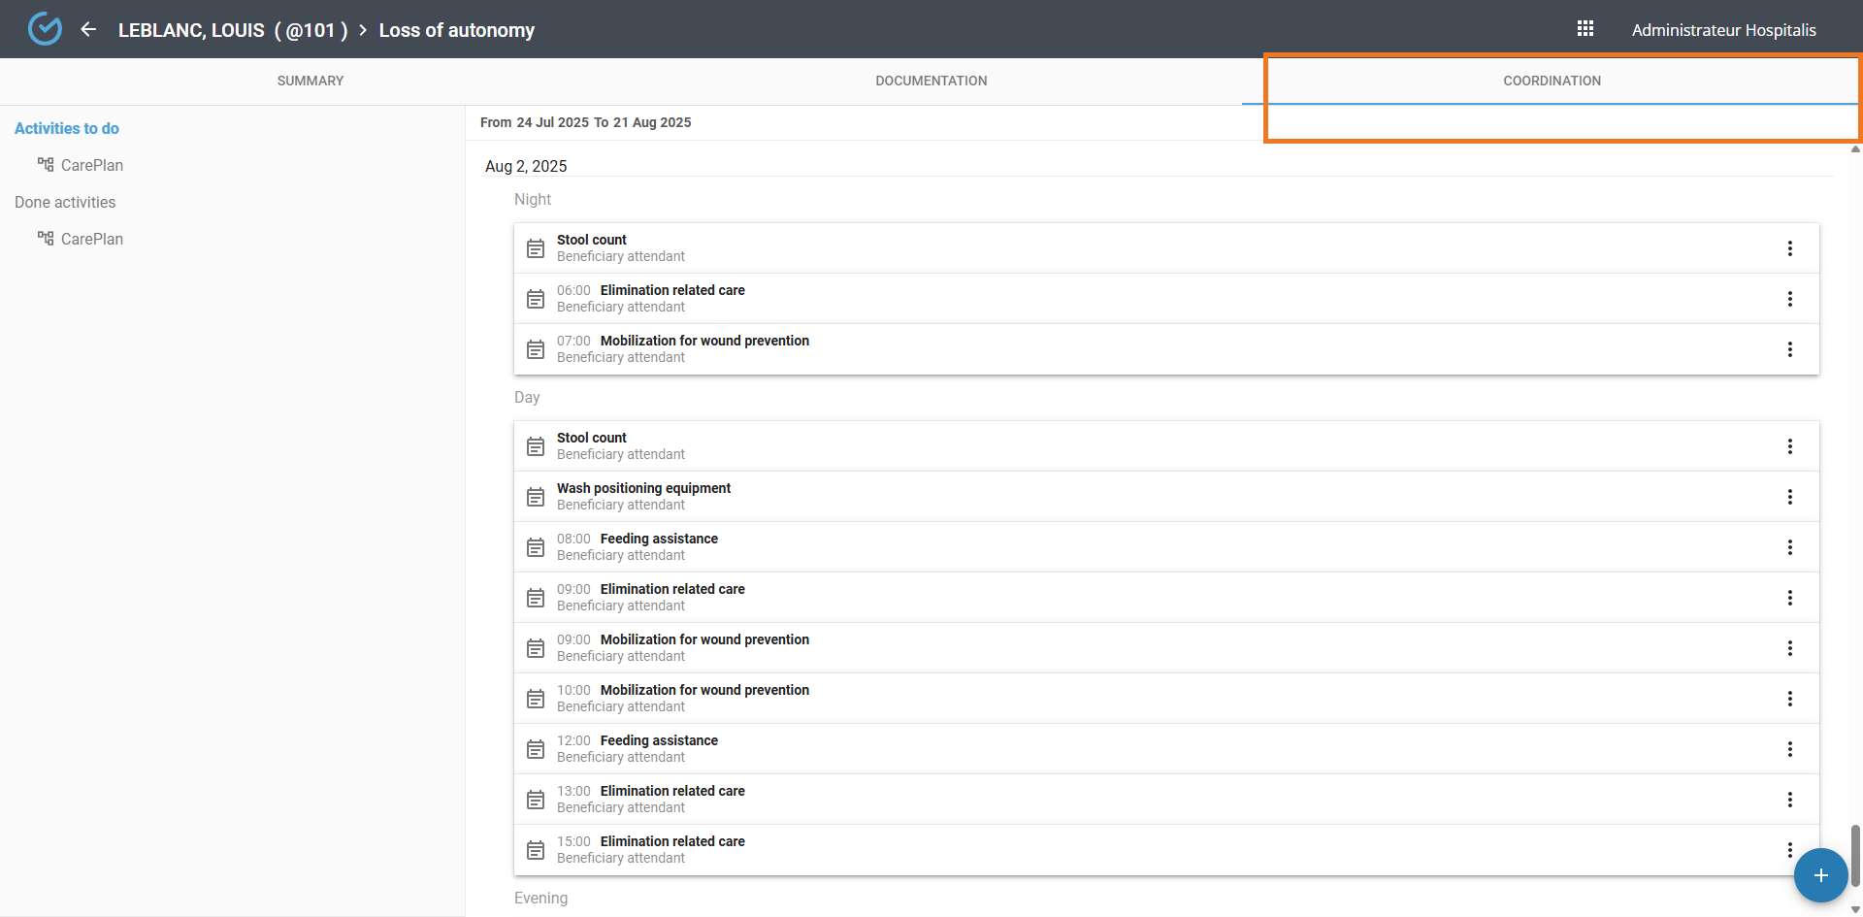The width and height of the screenshot is (1863, 917).
Task: Select the Coordination tab
Action: coord(1552,81)
